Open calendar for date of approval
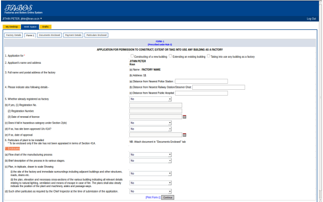The image size is (323, 202). [184, 135]
